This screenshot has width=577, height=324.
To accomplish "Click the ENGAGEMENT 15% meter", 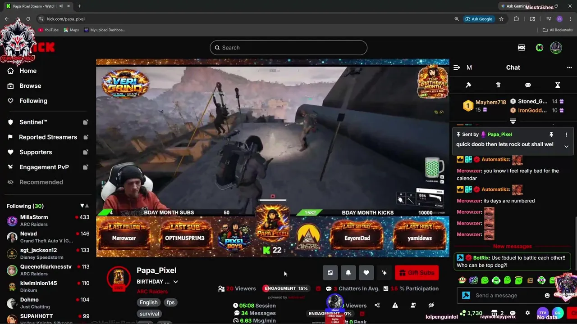I will (286, 288).
